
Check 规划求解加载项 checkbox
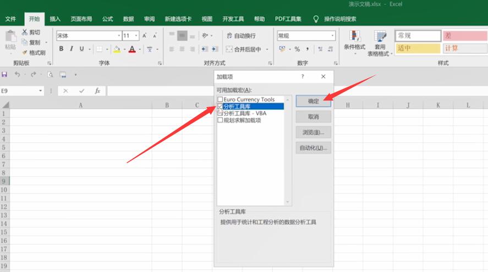(x=220, y=120)
